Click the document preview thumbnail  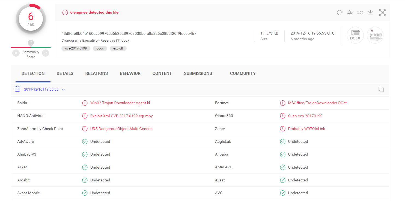(x=375, y=35)
